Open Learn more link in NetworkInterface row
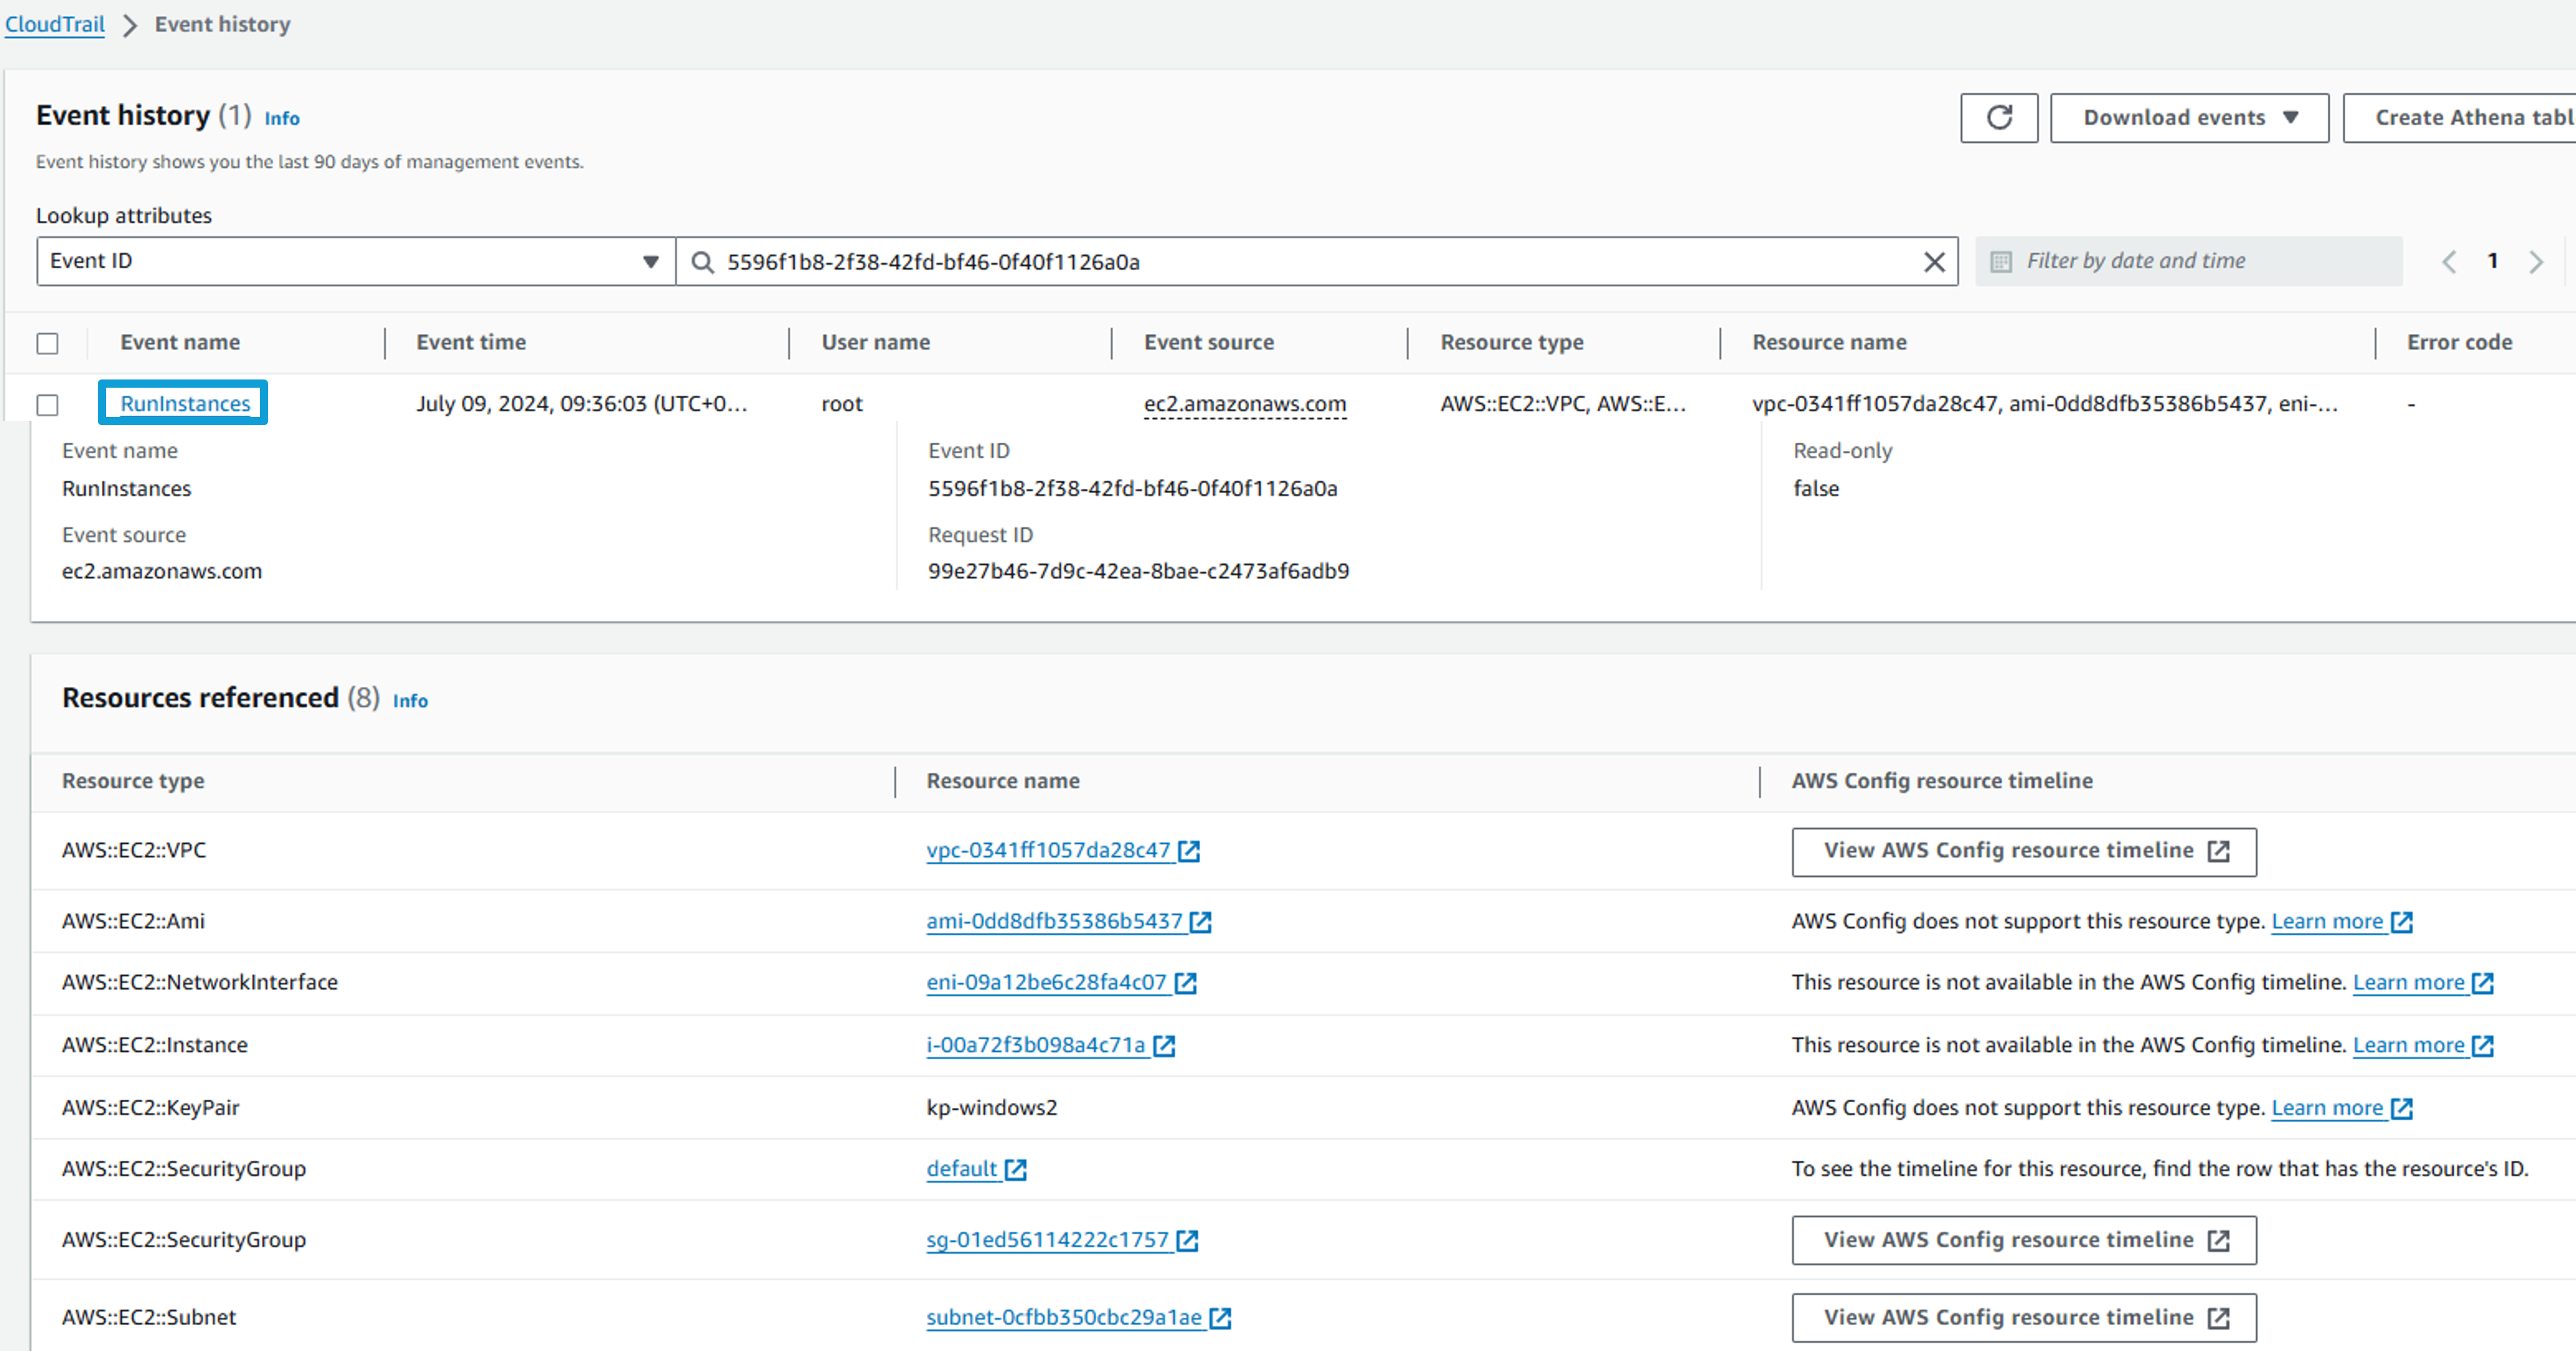The image size is (2576, 1351). [x=2408, y=982]
